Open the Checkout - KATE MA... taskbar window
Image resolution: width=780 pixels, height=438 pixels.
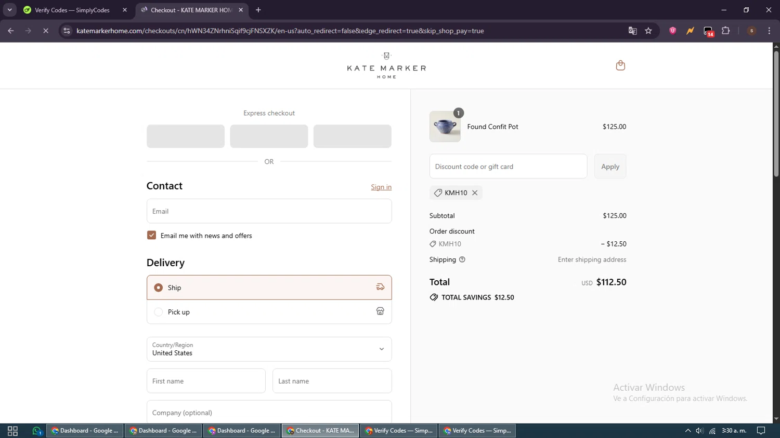click(x=320, y=431)
